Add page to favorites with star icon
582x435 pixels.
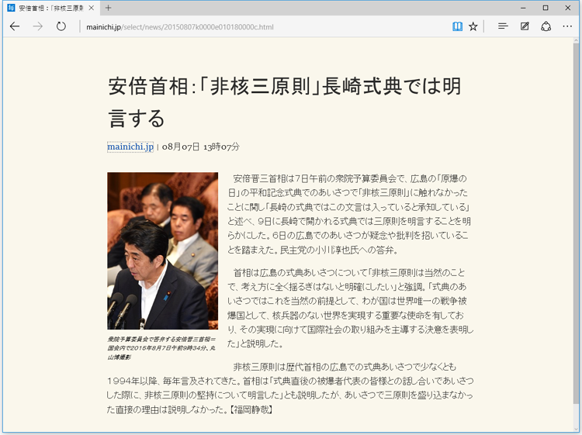coord(473,26)
